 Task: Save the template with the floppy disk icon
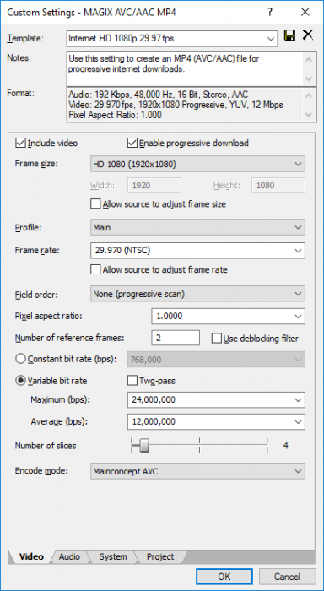click(289, 35)
